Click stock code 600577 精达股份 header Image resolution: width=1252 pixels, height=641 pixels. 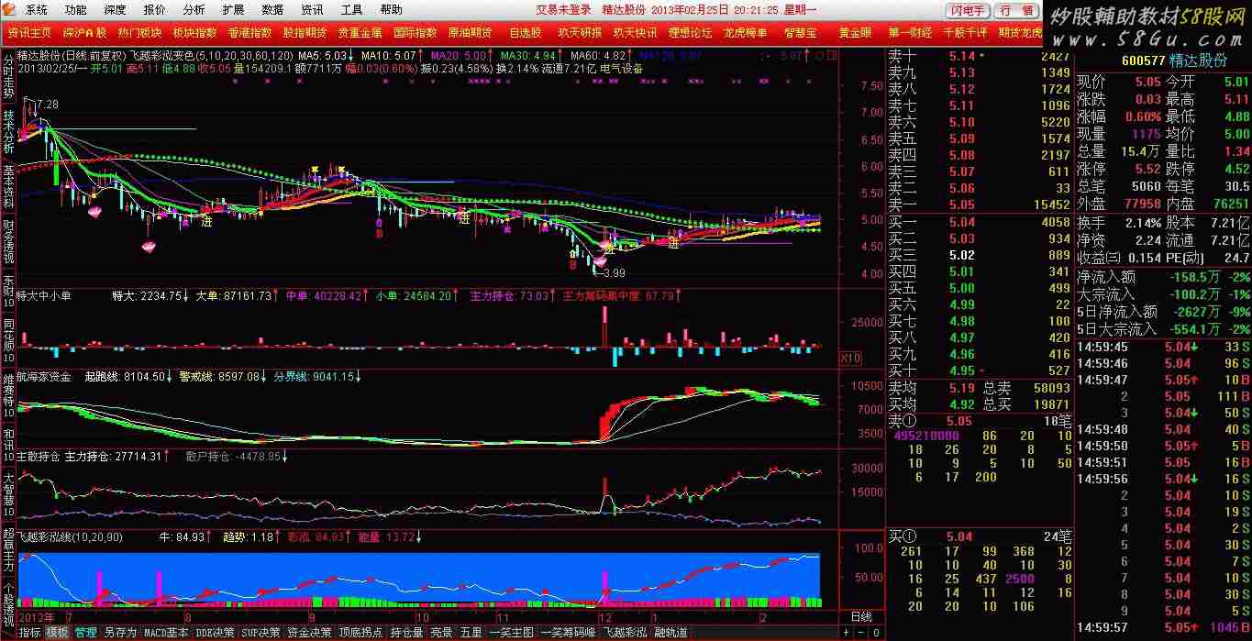[x=1174, y=60]
